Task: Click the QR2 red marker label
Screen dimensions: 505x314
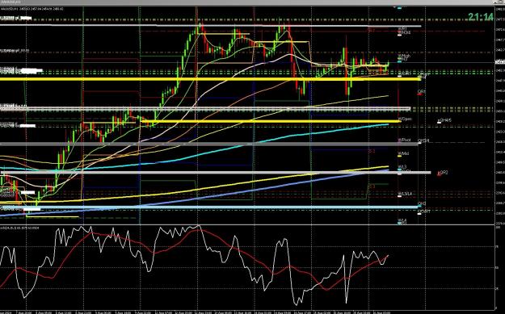Action: (444, 173)
